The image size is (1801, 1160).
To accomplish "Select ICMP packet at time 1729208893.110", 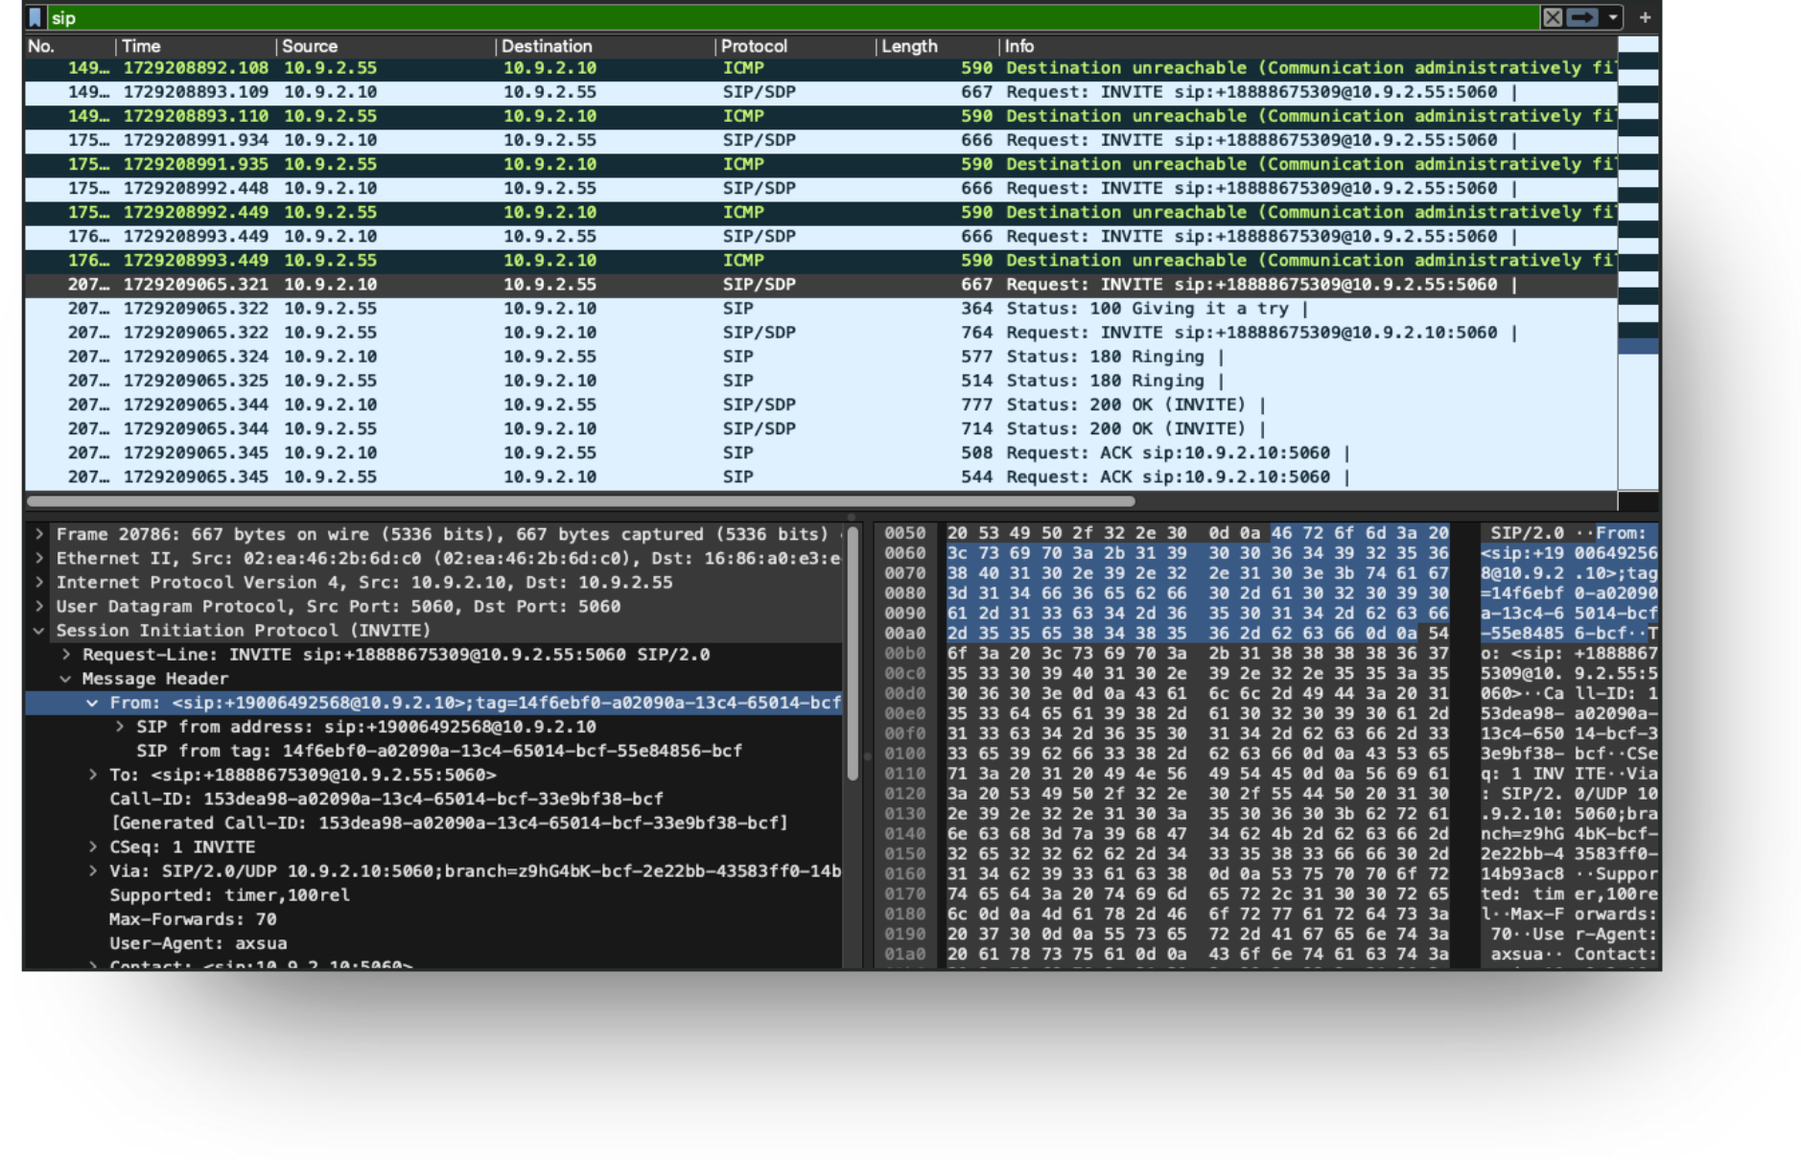I will pos(820,116).
